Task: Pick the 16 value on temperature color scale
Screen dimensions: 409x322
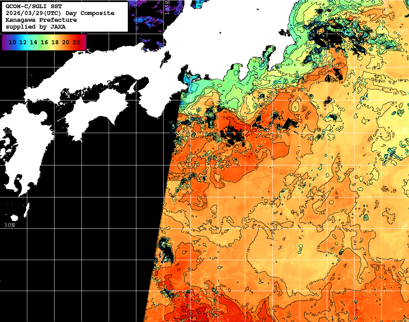Action: [x=44, y=42]
